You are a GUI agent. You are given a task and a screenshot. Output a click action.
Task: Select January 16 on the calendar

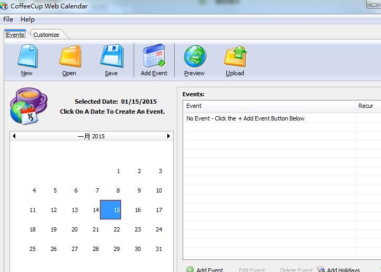click(x=138, y=210)
